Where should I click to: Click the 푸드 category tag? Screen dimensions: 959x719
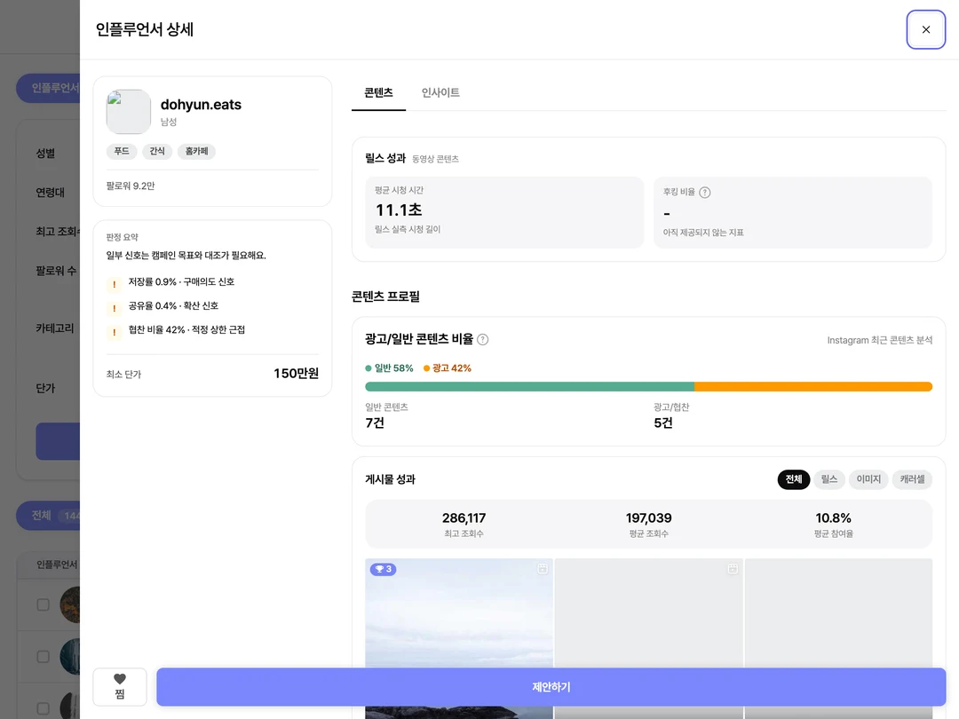point(122,151)
